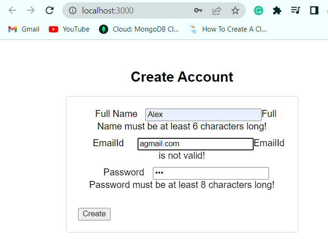Viewport: 328px width, 239px height.
Task: Click the 'is not valid!' error text
Action: point(182,155)
